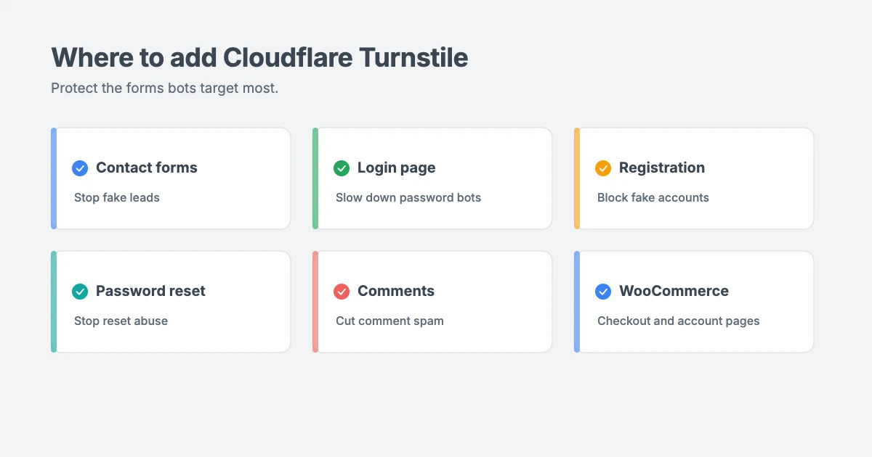Screen dimensions: 872x457
Task: Click the red checkmark icon beside Comments
Action: tap(342, 292)
